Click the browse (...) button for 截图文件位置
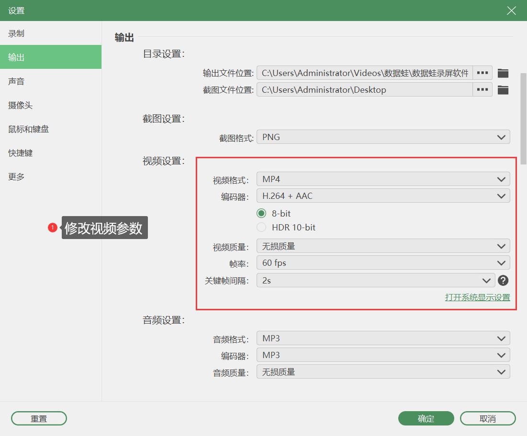527x436 pixels. (x=482, y=89)
